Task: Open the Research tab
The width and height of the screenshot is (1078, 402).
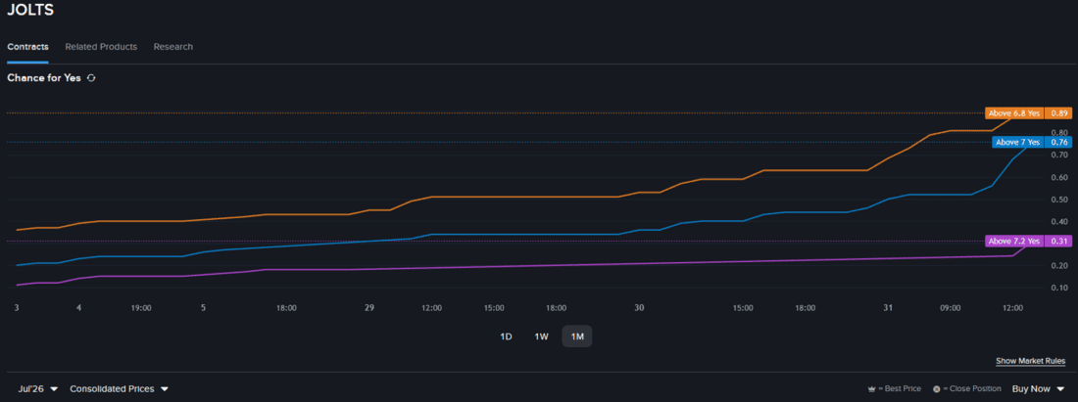Action: (173, 47)
